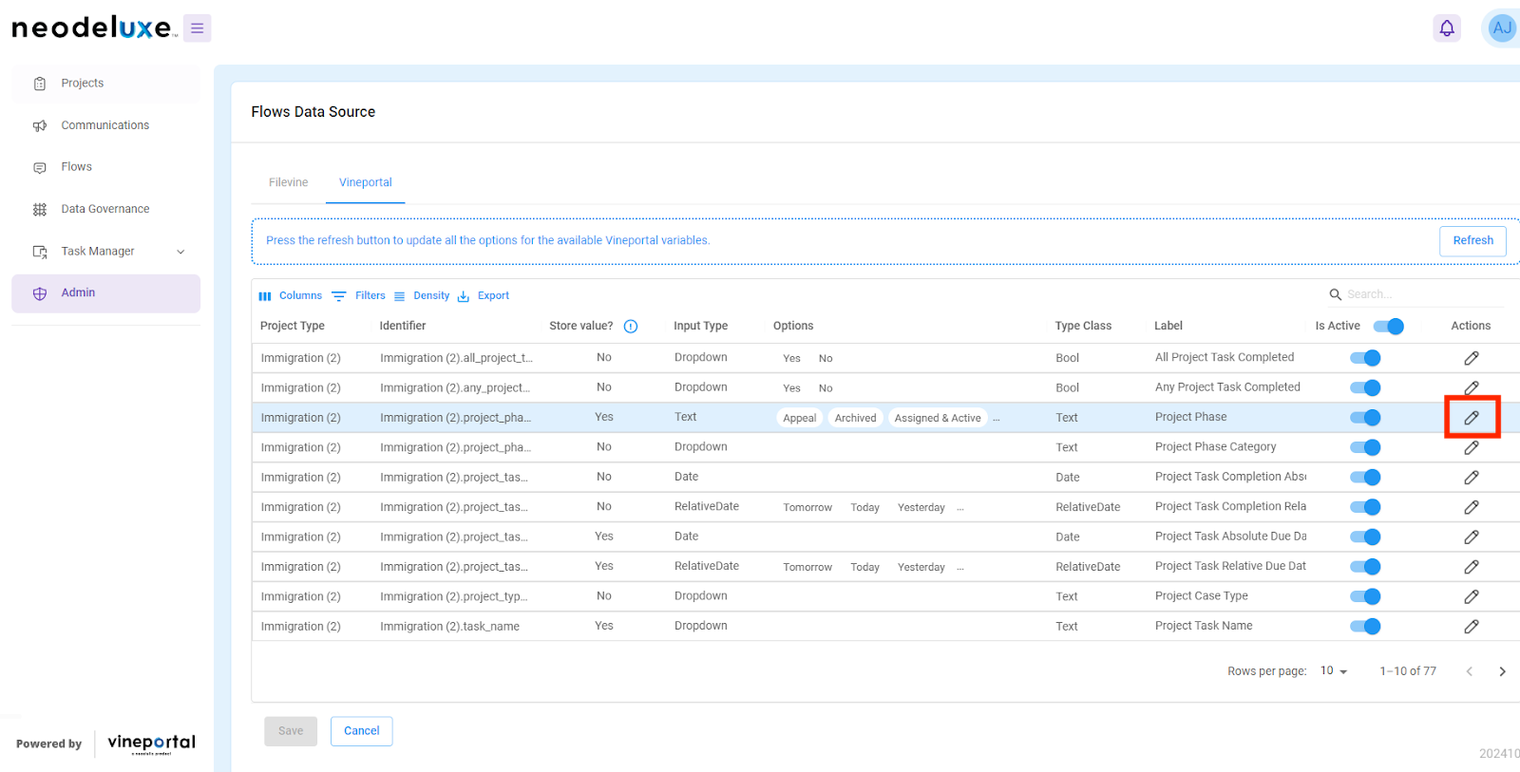Toggle Is Active for Project Task Absolute Due
This screenshot has height=772, width=1520.
[x=1365, y=537]
